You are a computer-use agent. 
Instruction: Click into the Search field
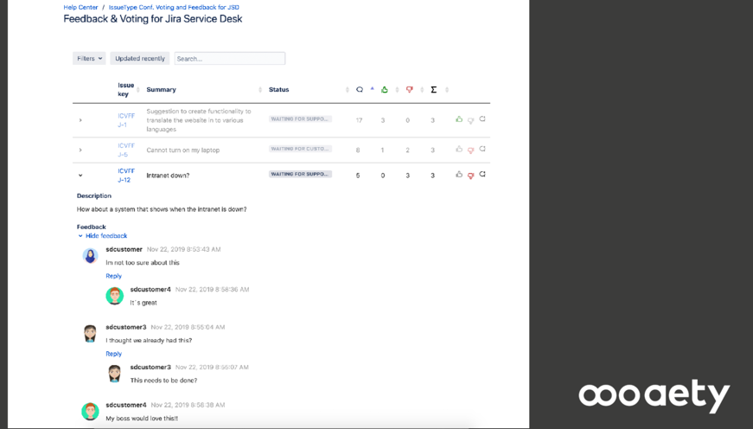tap(230, 59)
